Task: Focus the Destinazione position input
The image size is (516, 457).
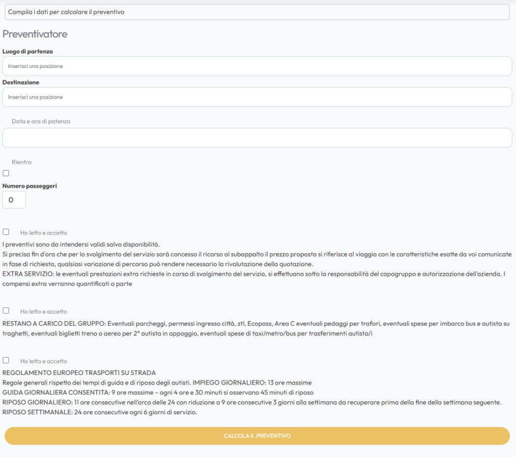Action: point(257,97)
